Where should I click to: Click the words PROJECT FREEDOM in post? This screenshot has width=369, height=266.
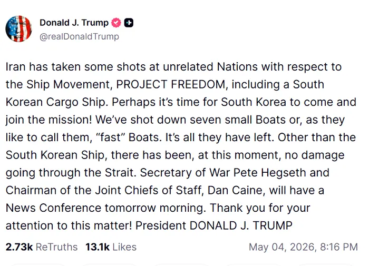point(171,84)
